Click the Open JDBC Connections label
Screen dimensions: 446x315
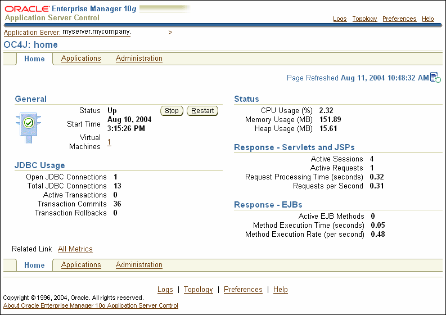click(x=66, y=177)
